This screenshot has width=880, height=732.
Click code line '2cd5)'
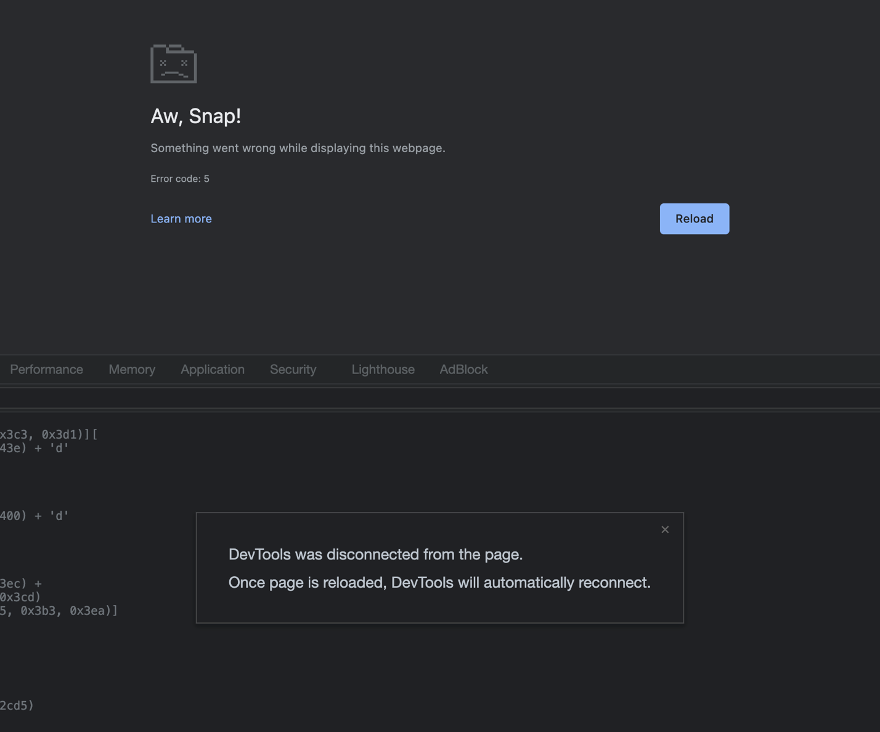(17, 706)
